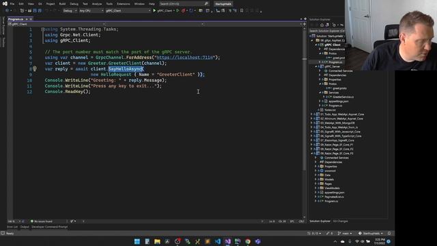Select appsettings.json under gRPC_Server
The height and width of the screenshot is (246, 437).
(339, 101)
